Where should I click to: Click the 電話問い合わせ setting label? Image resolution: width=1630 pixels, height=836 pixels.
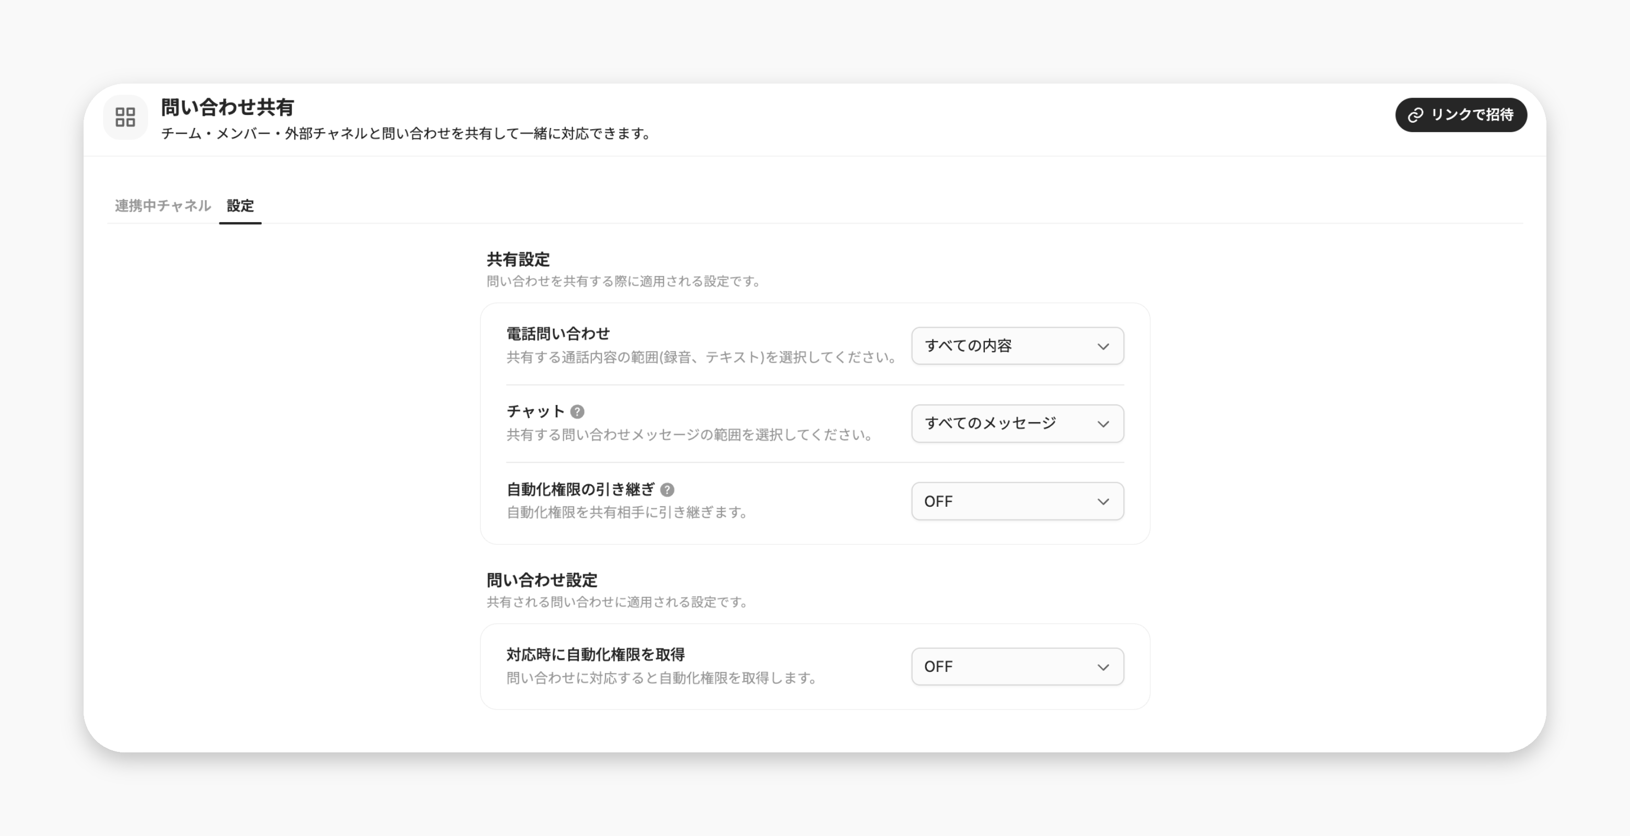(x=558, y=333)
